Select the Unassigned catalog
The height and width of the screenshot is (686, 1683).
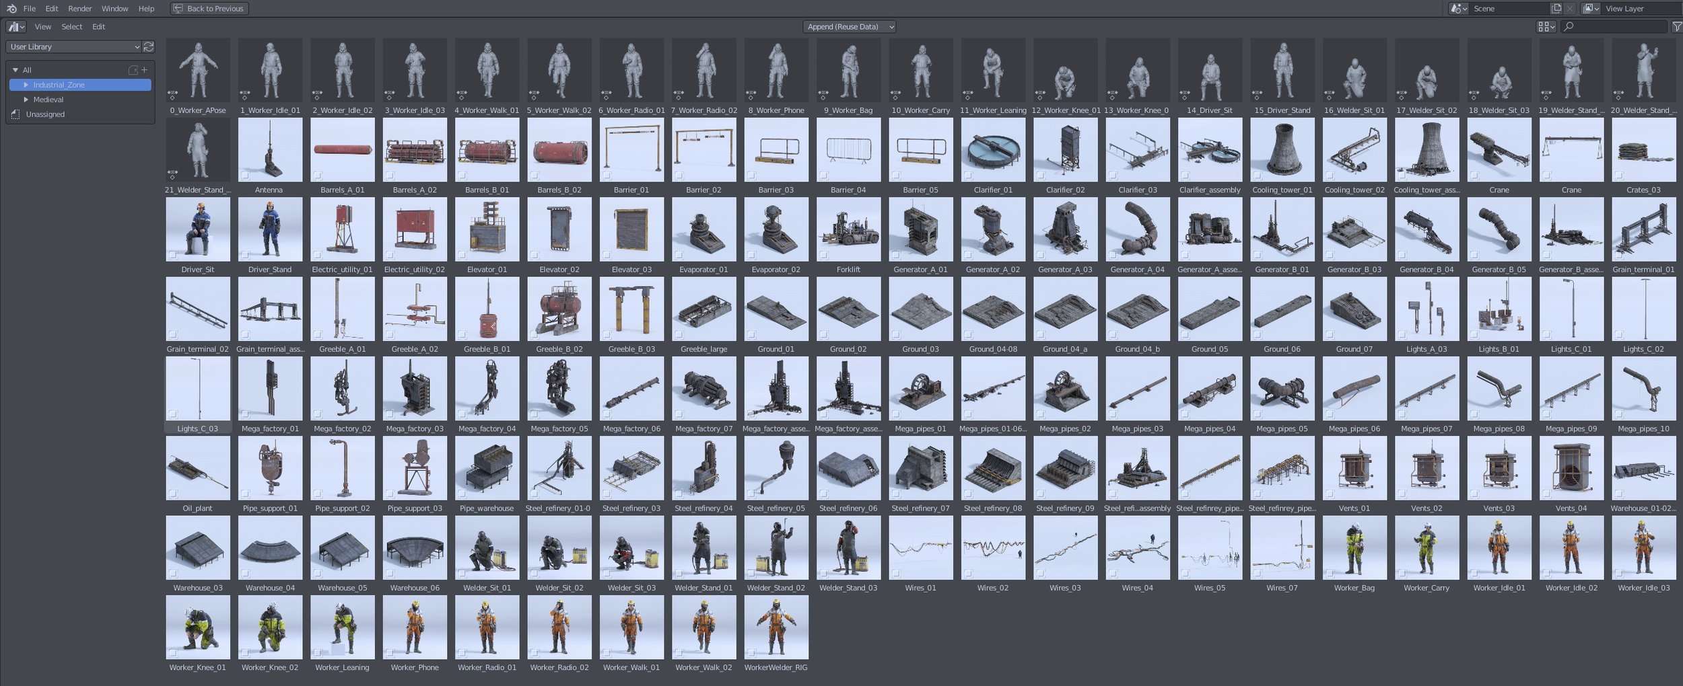[x=44, y=114]
